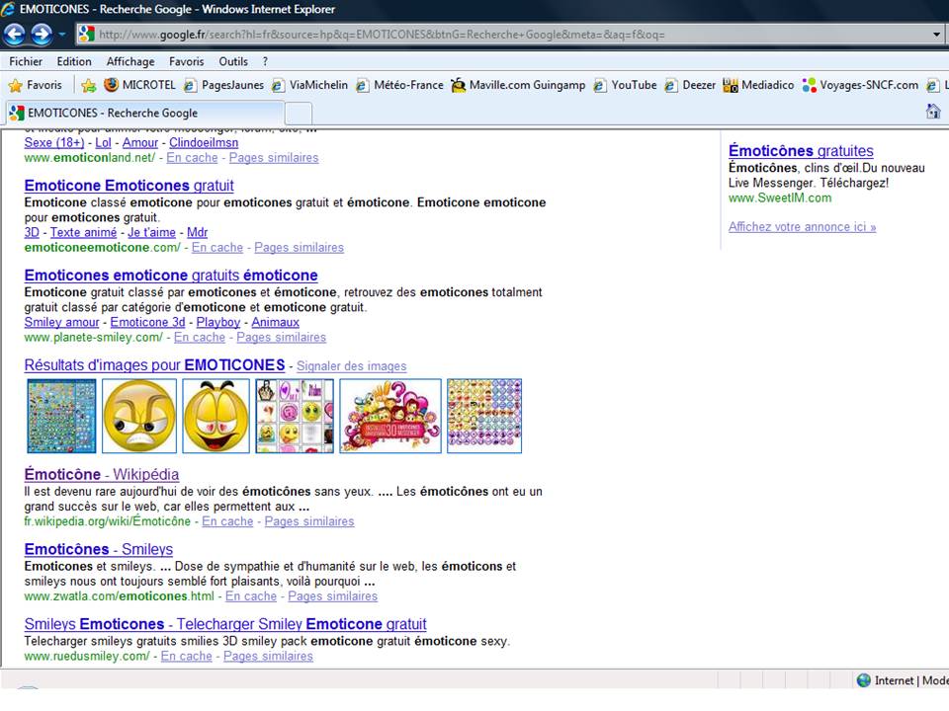The height and width of the screenshot is (711, 949).
Task: Open En cache for ruedusmiley.com
Action: pyautogui.click(x=187, y=657)
